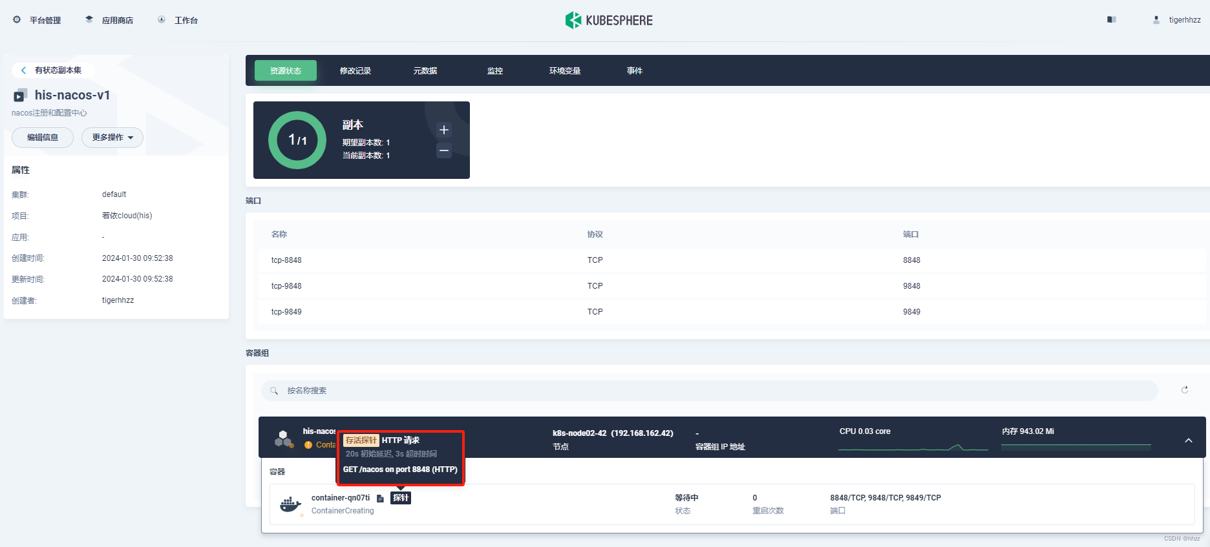1210x547 pixels.
Task: Open the 平台管理 gear icon
Action: (17, 20)
